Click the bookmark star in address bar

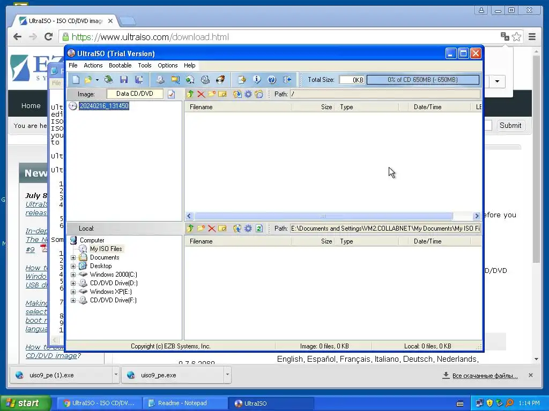pyautogui.click(x=516, y=37)
